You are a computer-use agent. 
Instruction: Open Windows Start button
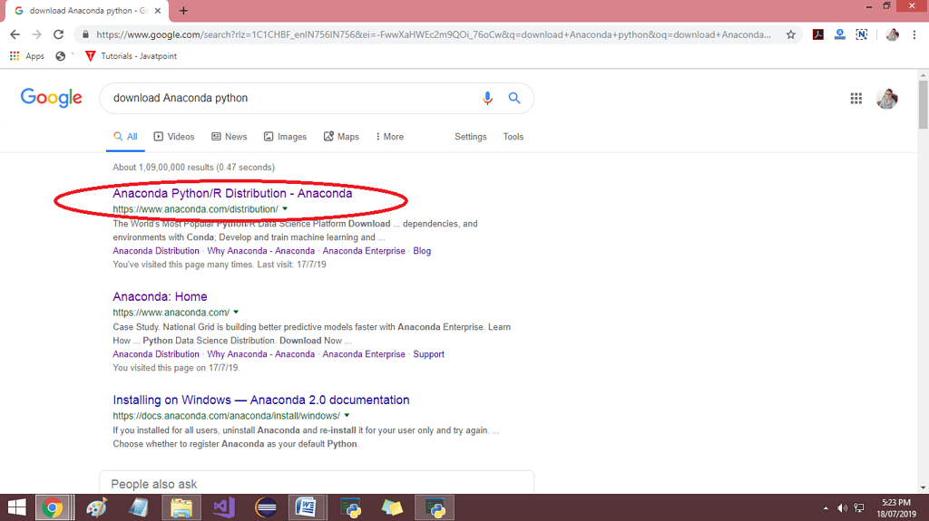coord(16,507)
